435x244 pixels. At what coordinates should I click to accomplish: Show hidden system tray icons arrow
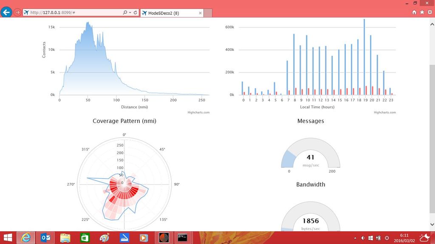tap(355, 238)
